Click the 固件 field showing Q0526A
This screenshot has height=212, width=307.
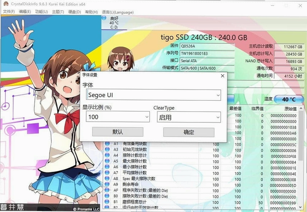[x=207, y=46]
